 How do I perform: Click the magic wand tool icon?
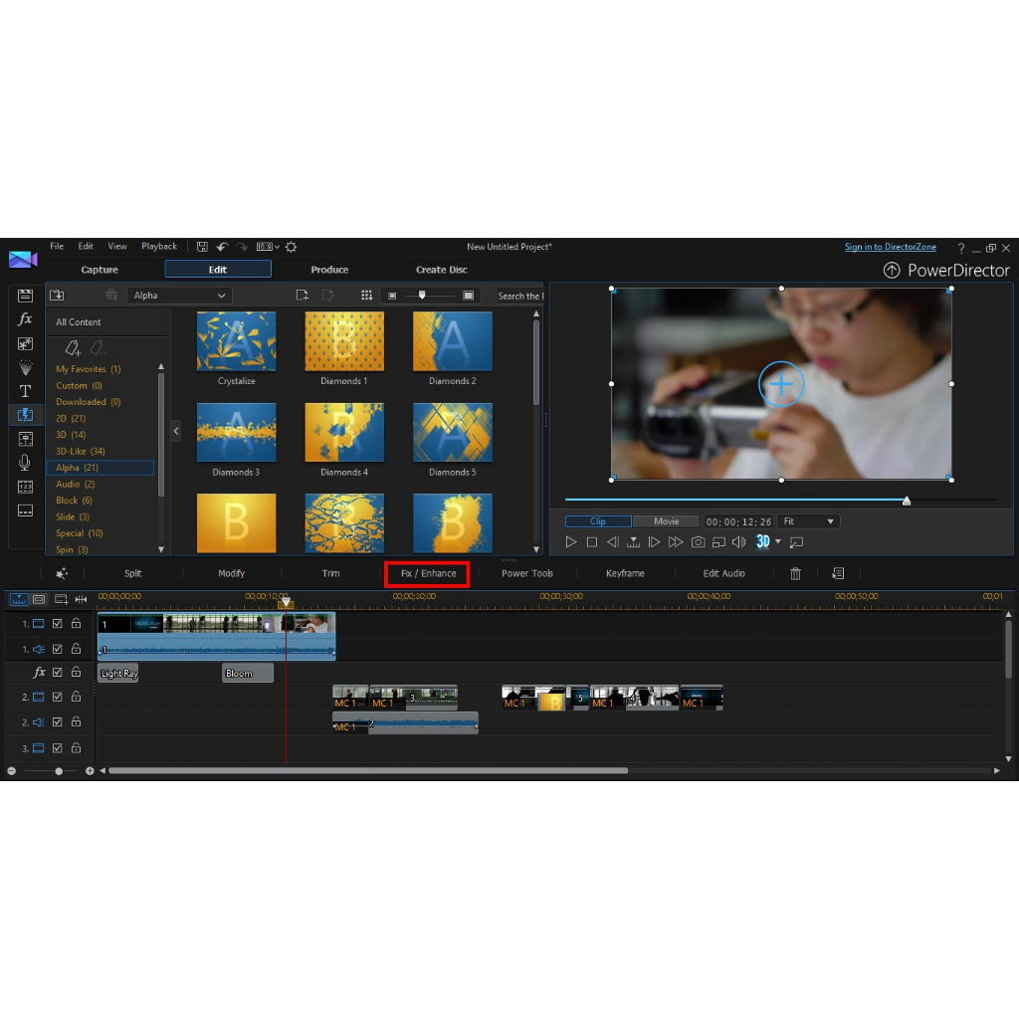[62, 573]
